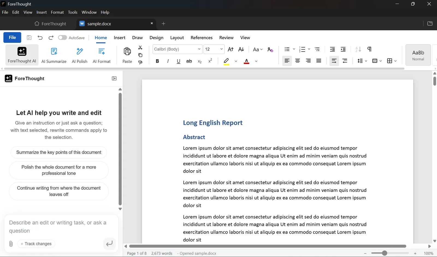Show paragraph marks
This screenshot has height=257, width=437.
(370, 49)
